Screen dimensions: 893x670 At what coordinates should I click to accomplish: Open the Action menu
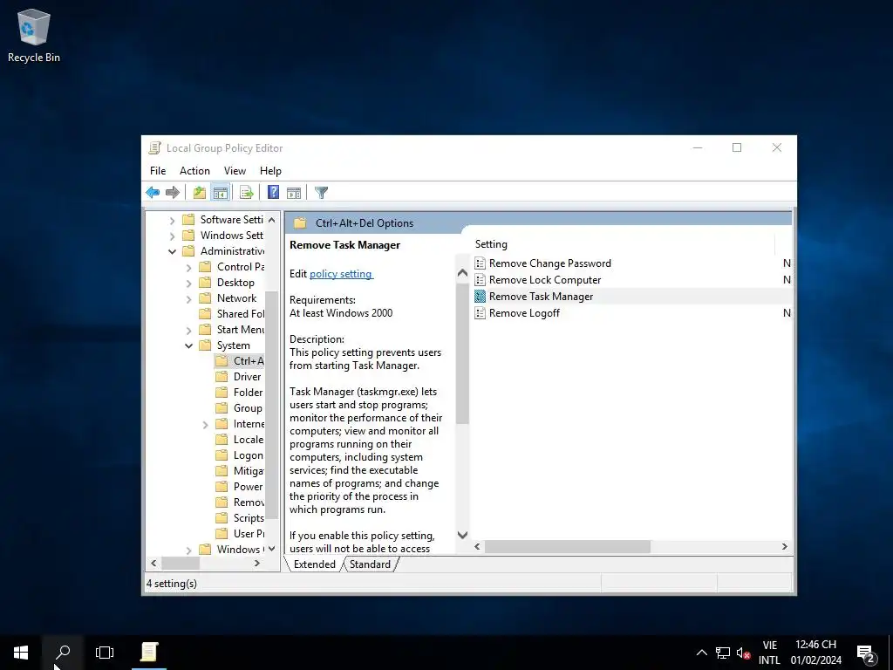point(194,171)
